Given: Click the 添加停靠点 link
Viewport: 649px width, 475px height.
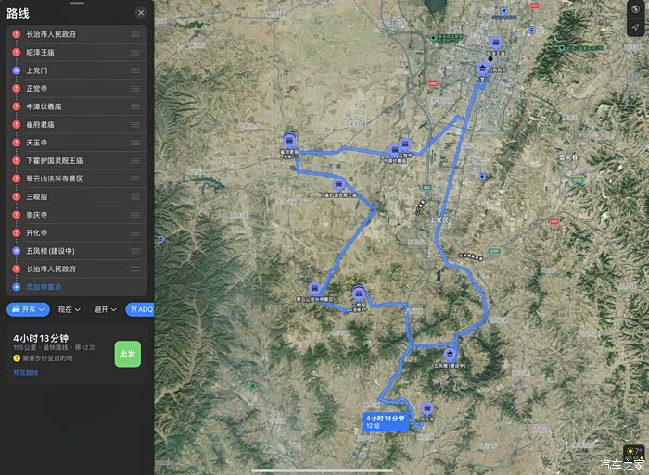Looking at the screenshot, I should click(44, 287).
